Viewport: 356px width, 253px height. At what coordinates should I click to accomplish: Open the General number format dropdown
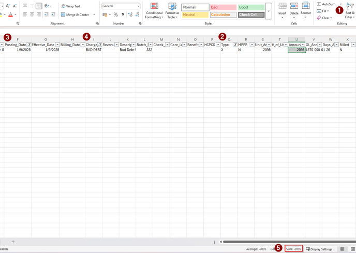click(138, 6)
